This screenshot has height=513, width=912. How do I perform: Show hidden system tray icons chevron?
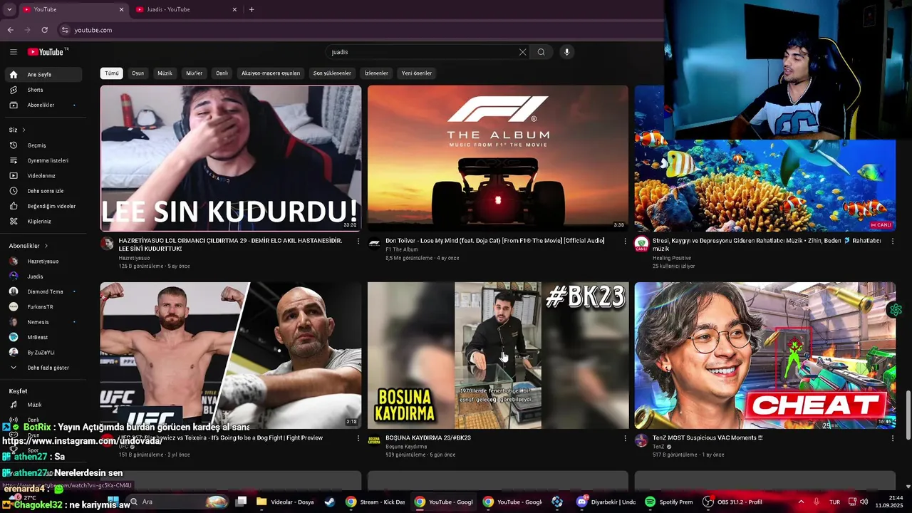click(x=801, y=502)
